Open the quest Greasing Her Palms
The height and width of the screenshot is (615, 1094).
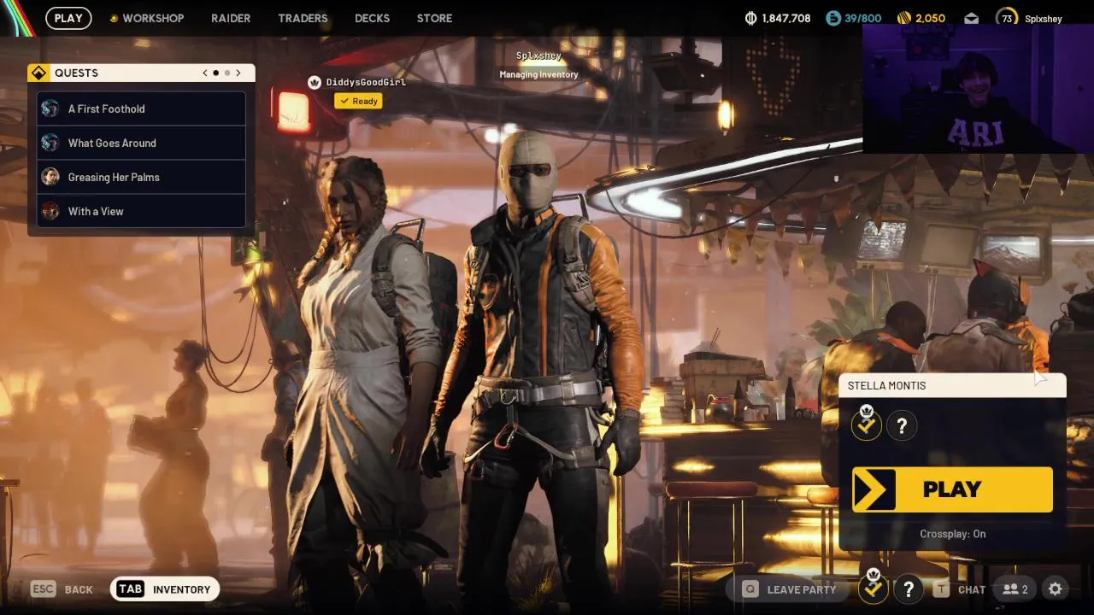[141, 177]
